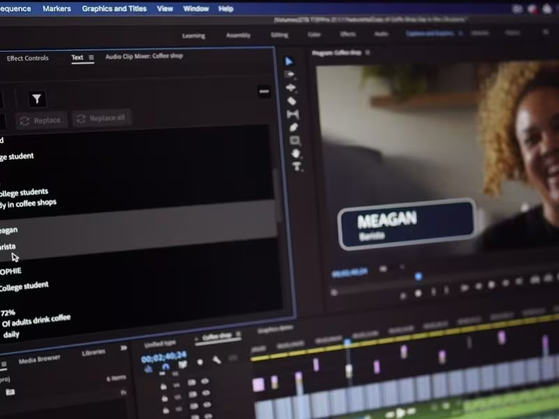Switch to the Learning workspace
This screenshot has width=559, height=419.
(x=194, y=36)
